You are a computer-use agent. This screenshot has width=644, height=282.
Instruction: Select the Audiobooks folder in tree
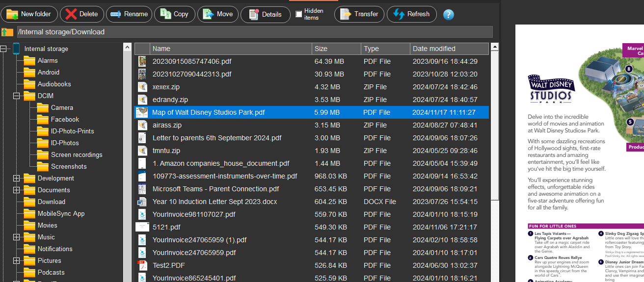[x=54, y=84]
